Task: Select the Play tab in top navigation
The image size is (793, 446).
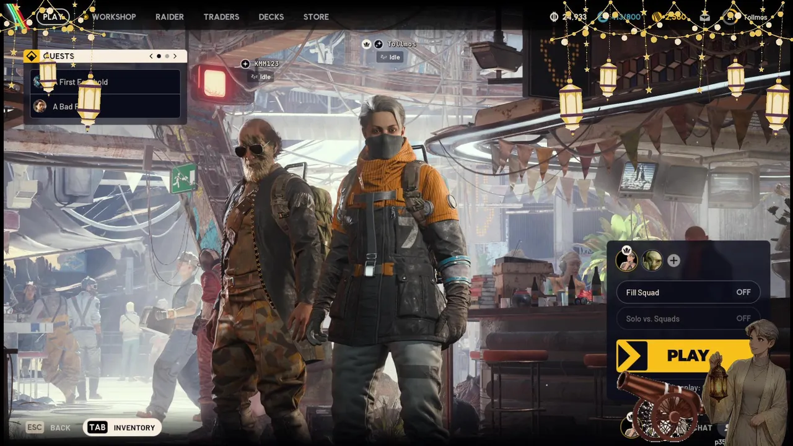Action: 53,17
